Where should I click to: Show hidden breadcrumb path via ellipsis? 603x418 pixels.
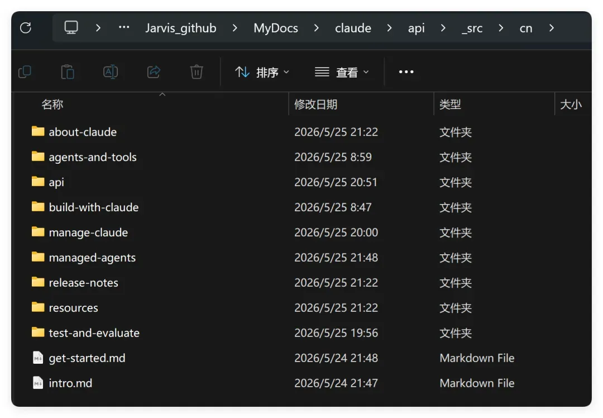124,27
